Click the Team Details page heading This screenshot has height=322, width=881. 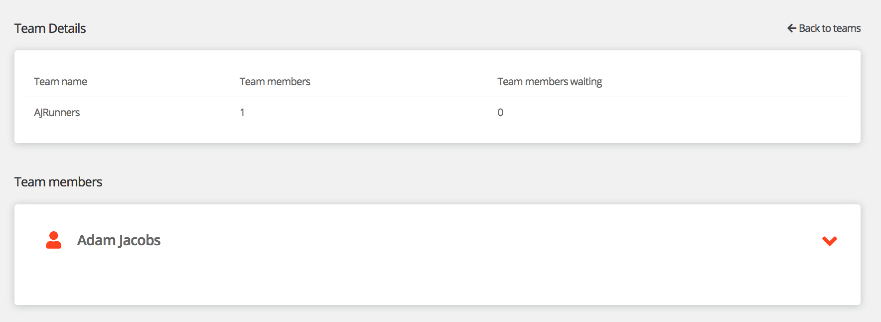click(50, 28)
